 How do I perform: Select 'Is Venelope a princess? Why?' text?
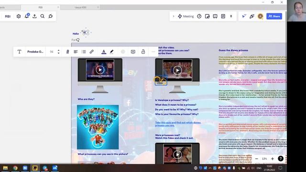click(x=172, y=100)
